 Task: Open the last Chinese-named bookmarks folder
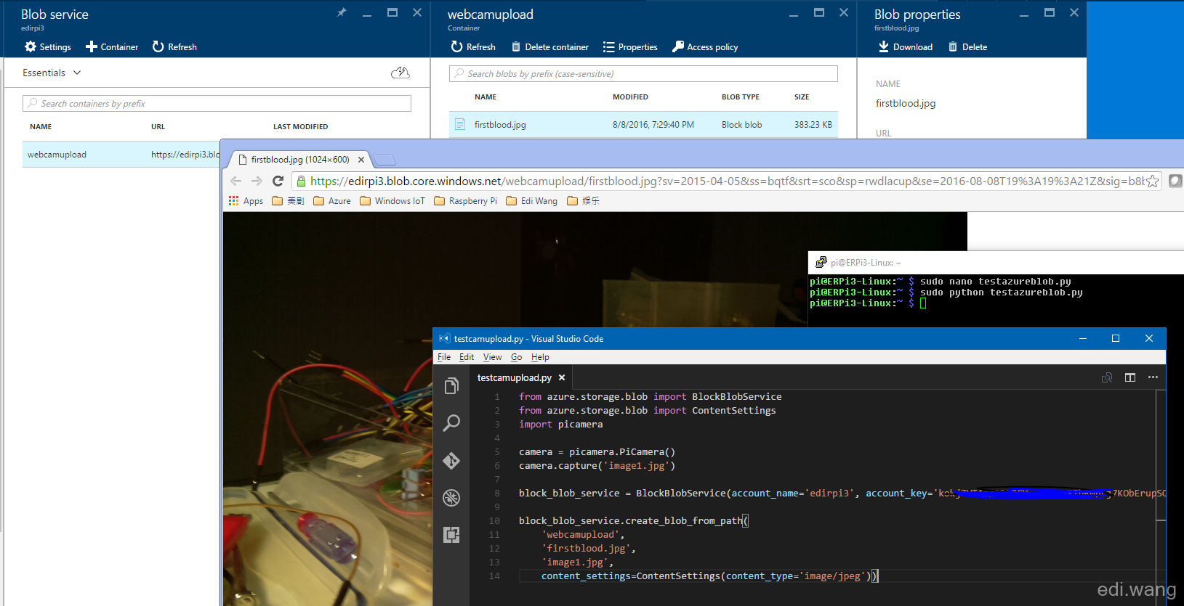pos(584,201)
